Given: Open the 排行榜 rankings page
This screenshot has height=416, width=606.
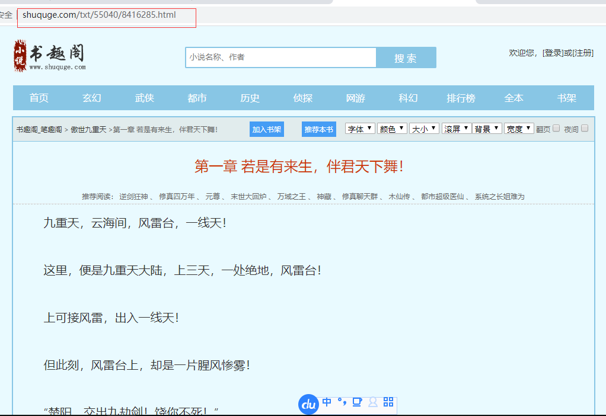Looking at the screenshot, I should [x=461, y=98].
